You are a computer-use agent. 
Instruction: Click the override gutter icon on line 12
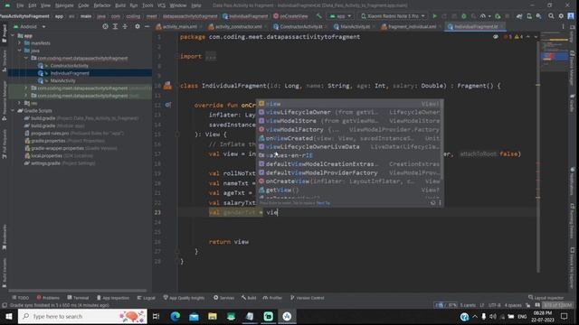pyautogui.click(x=167, y=105)
